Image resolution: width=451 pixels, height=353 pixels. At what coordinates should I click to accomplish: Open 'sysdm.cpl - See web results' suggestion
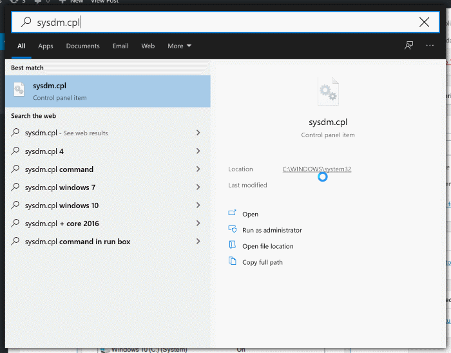coord(108,133)
